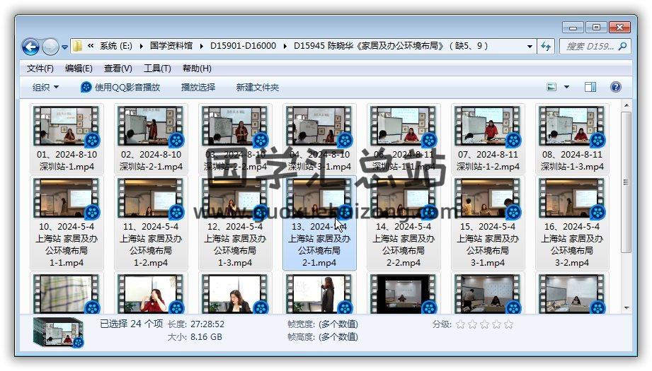Select video 07 深圳站-1-2.mp4 file
Image resolution: width=652 pixels, height=371 pixels.
(488, 127)
